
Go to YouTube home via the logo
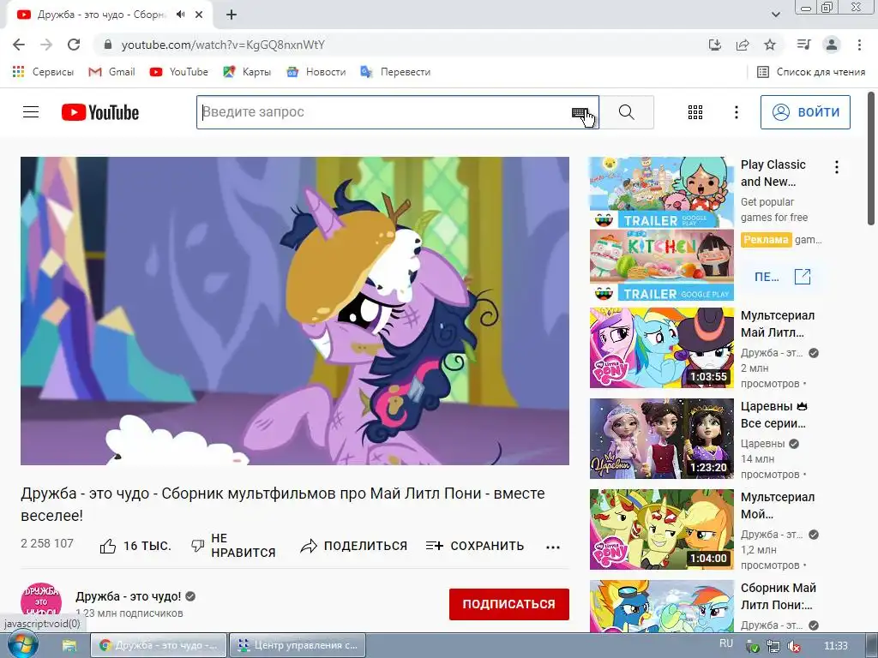(x=100, y=112)
